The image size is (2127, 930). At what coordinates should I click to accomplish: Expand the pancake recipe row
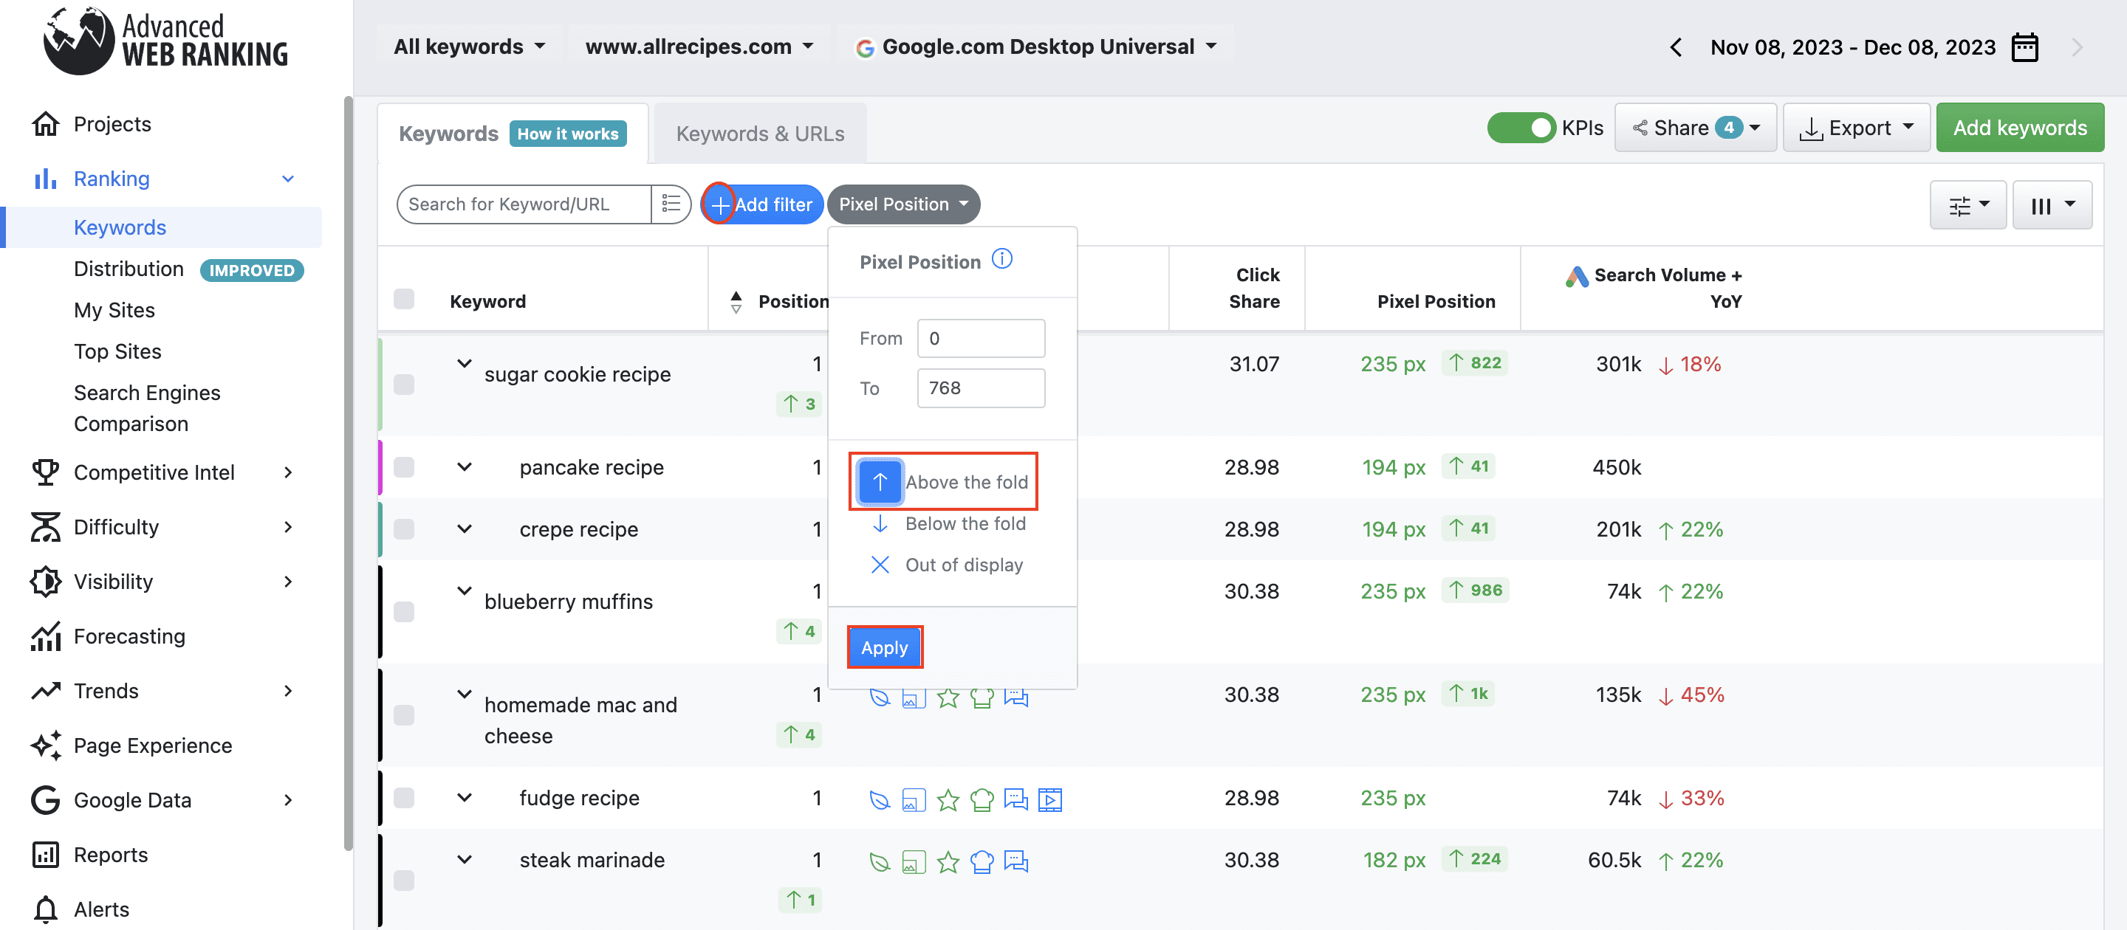[x=465, y=467]
